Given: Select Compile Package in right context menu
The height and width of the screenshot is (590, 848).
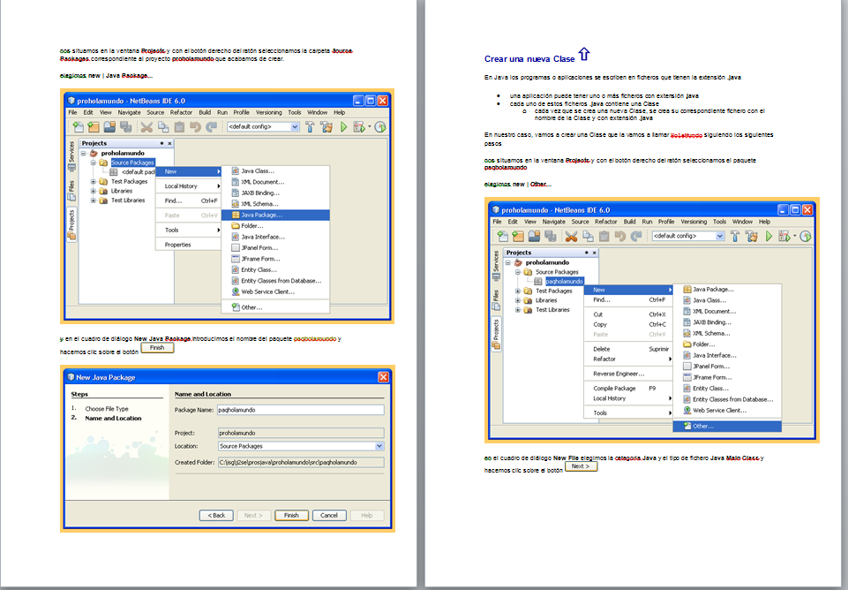Looking at the screenshot, I should (628, 389).
